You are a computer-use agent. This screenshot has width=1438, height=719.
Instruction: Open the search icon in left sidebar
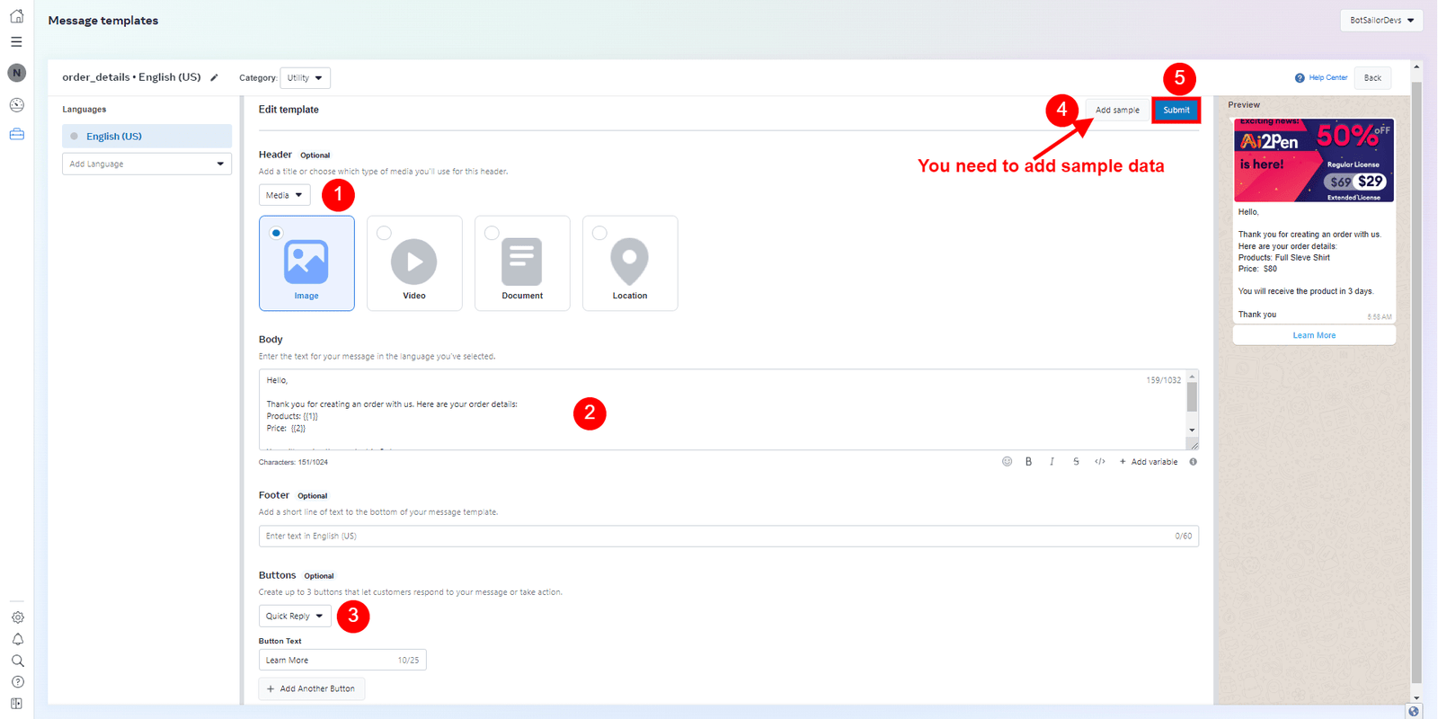pyautogui.click(x=17, y=661)
